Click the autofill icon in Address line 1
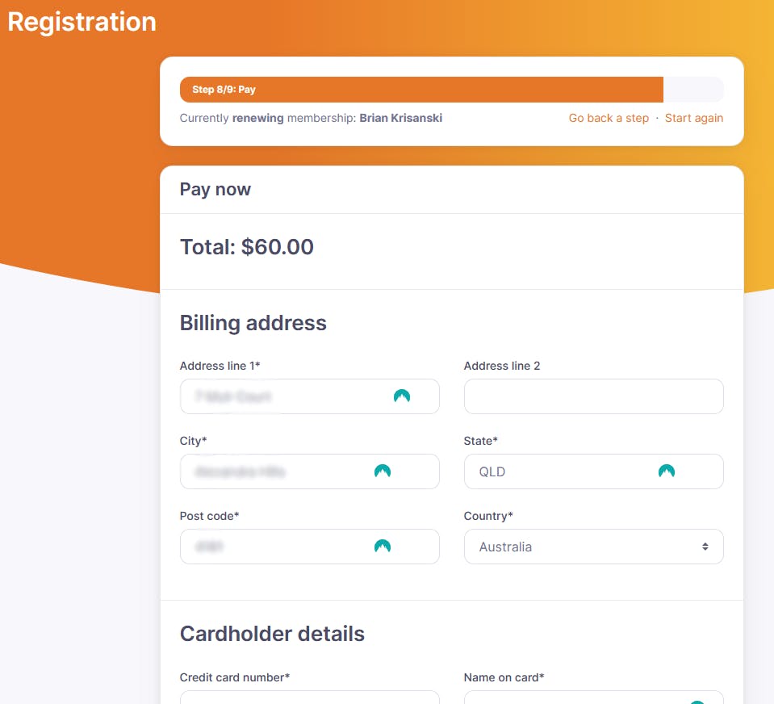 pos(401,396)
